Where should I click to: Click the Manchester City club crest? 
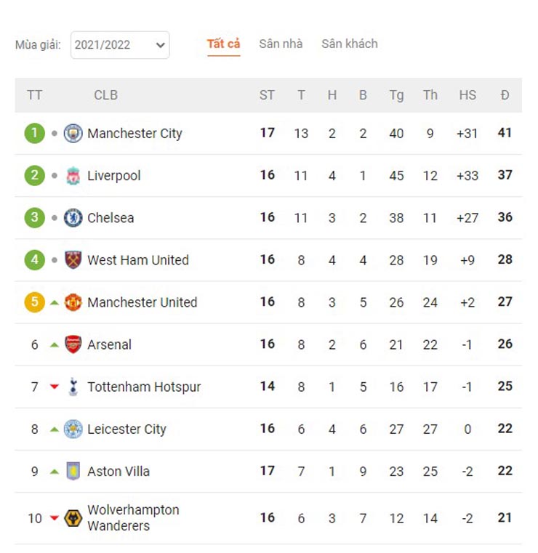(73, 133)
